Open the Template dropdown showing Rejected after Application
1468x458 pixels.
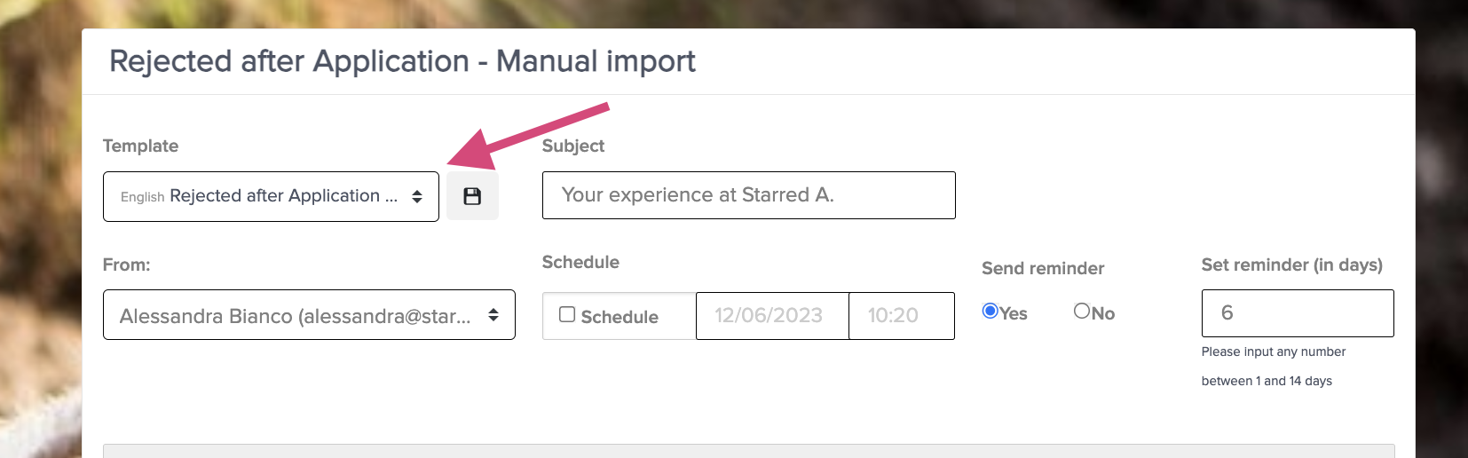pos(271,196)
